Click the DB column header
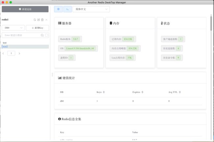The width and height of the screenshot is (214, 142). pyautogui.click(x=62, y=92)
